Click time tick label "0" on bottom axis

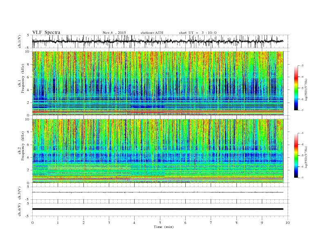[32, 223]
